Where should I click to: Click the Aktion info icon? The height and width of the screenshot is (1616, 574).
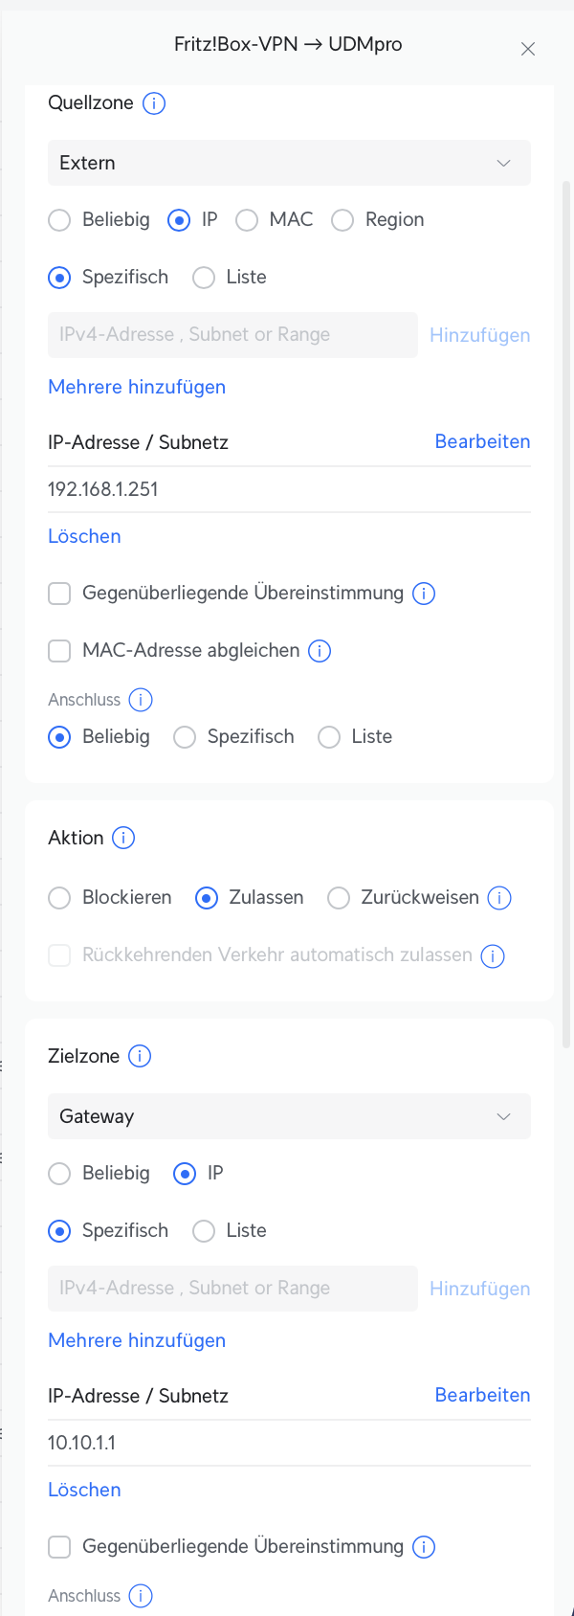(123, 839)
